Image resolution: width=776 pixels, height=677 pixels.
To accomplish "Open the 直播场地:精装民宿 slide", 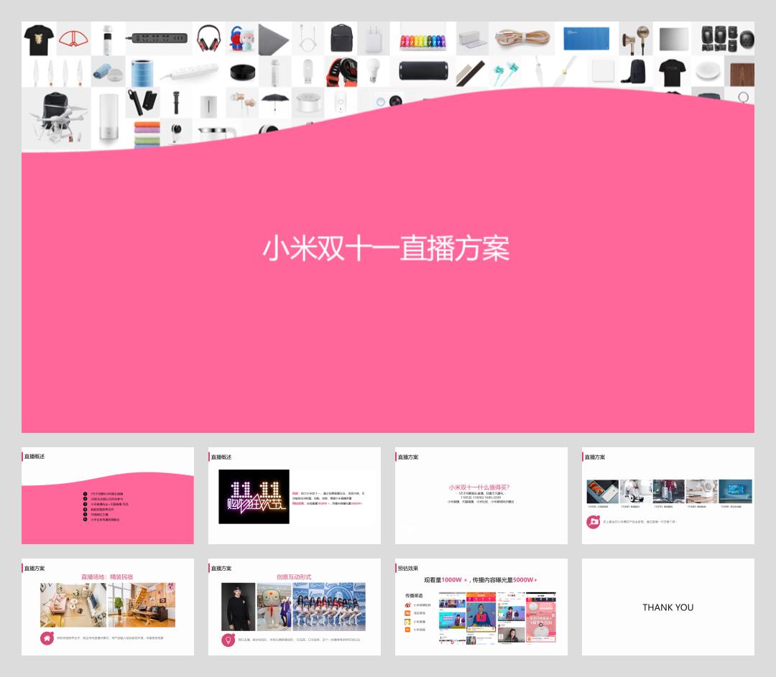I will pos(107,607).
